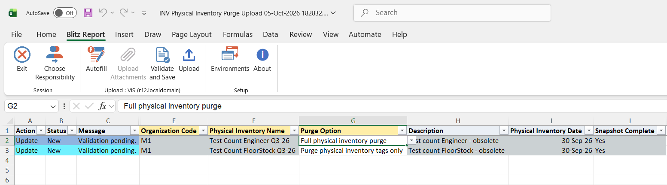Switch to the Formulas tab
This screenshot has height=185, width=667.
pos(238,34)
